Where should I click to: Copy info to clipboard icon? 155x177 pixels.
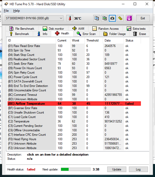coord(97,18)
